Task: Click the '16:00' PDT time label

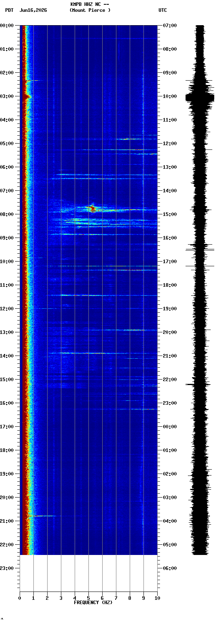Action: (x=7, y=403)
